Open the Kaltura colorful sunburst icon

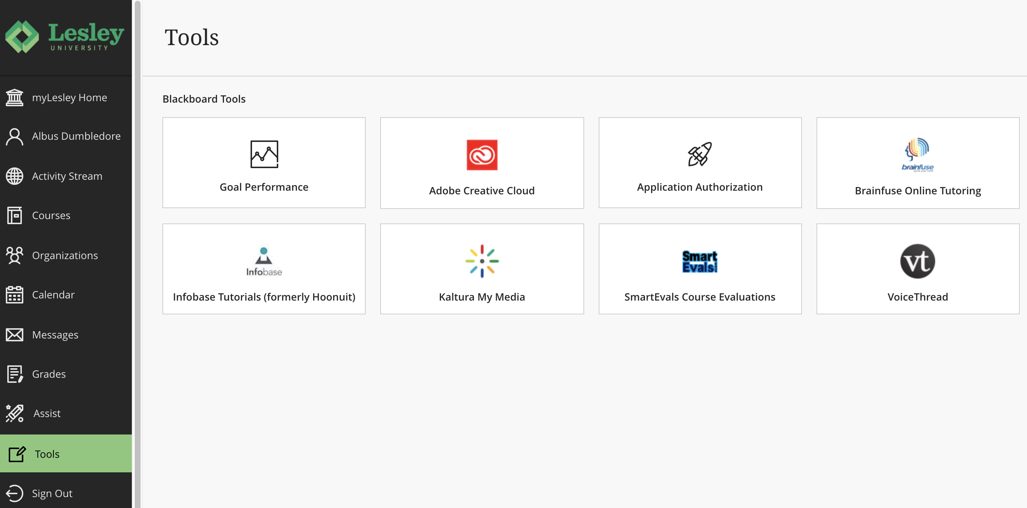pyautogui.click(x=481, y=261)
